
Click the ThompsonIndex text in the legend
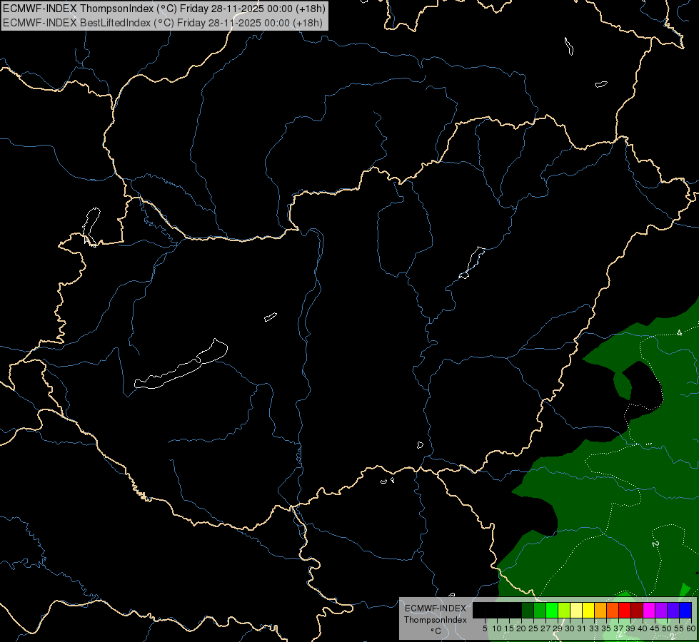coord(435,620)
